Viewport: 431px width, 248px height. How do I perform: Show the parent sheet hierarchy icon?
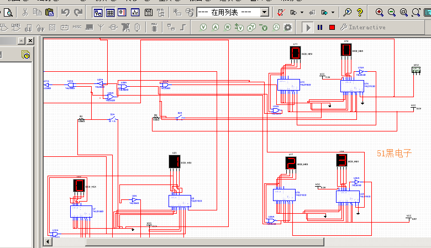pyautogui.click(x=161, y=12)
